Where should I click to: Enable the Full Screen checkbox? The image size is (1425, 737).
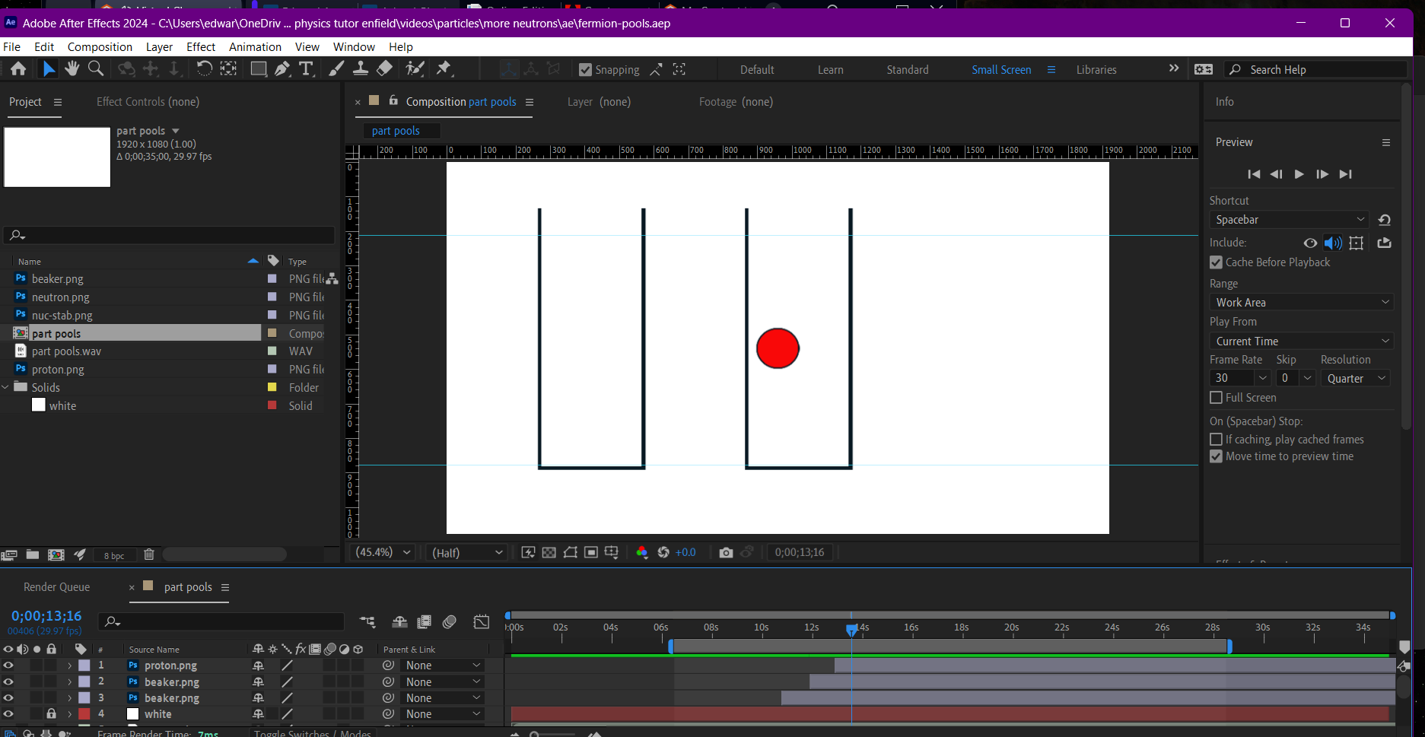pos(1216,398)
